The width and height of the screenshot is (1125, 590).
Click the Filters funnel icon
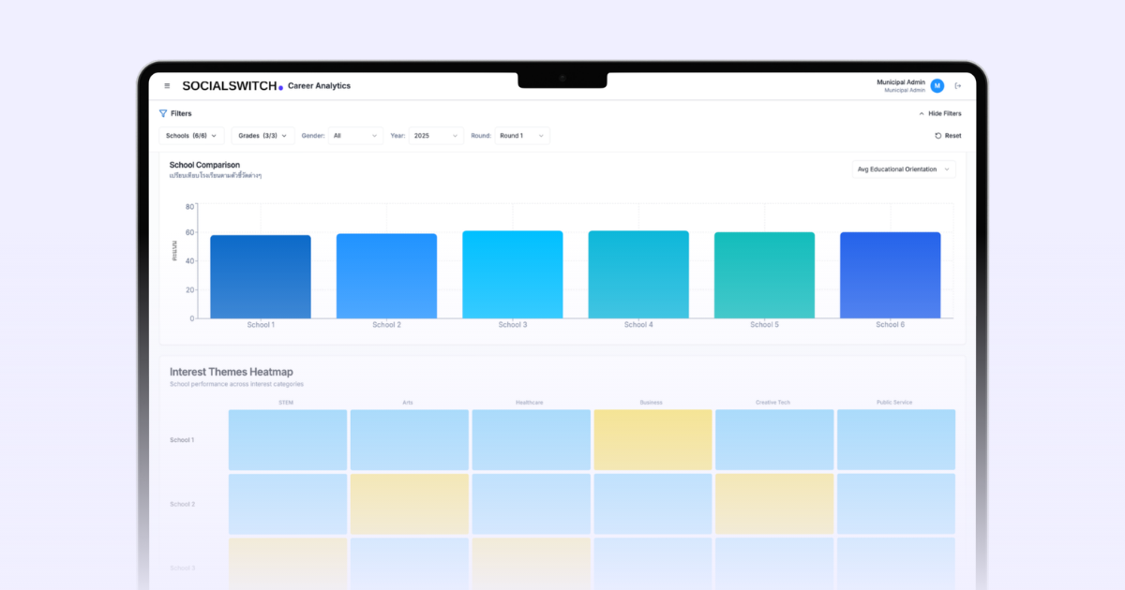click(163, 113)
